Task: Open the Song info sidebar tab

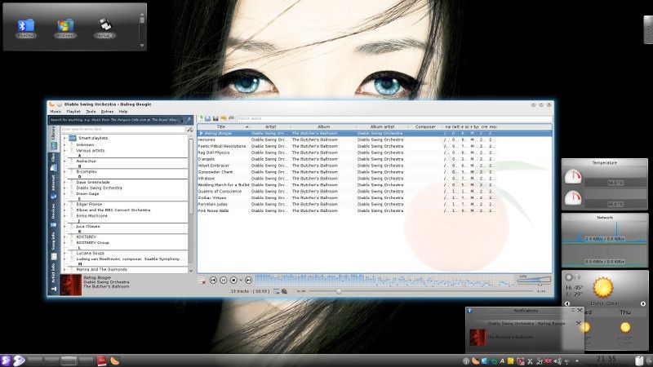Action: click(54, 245)
